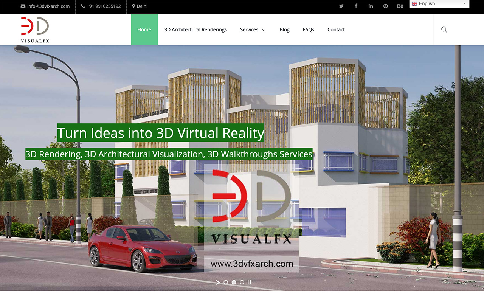Open the Contact page
The image size is (484, 295).
pos(336,29)
